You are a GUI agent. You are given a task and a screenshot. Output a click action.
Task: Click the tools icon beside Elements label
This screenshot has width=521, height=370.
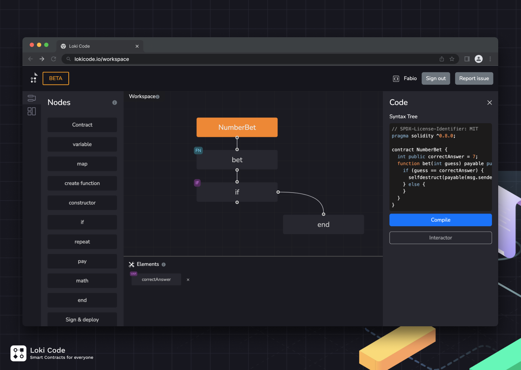click(x=132, y=264)
